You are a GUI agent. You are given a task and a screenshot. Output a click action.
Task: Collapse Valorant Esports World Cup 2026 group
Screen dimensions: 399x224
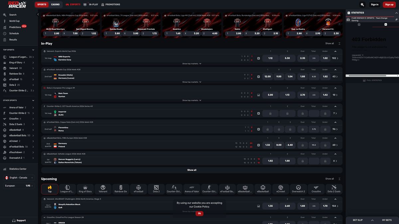tap(335, 51)
